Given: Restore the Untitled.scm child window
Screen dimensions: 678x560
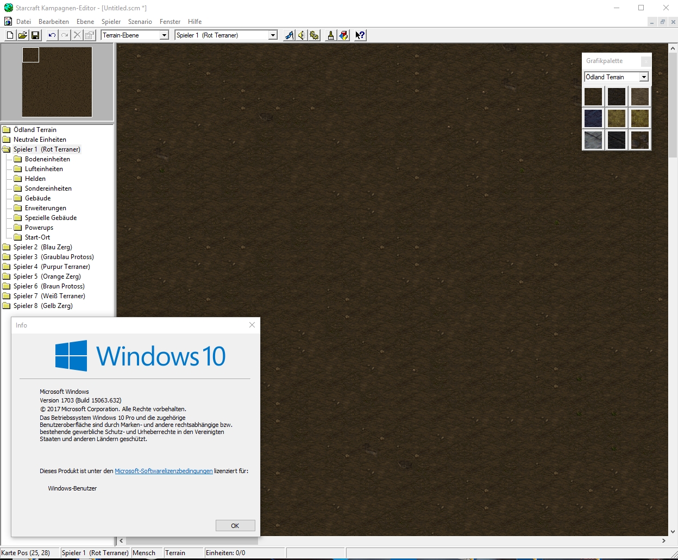Looking at the screenshot, I should point(663,22).
